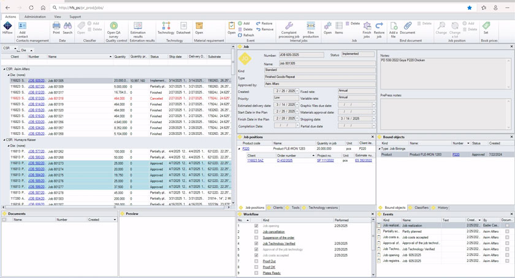Open QA survey in Quality control
The height and width of the screenshot is (278, 515).
(113, 26)
